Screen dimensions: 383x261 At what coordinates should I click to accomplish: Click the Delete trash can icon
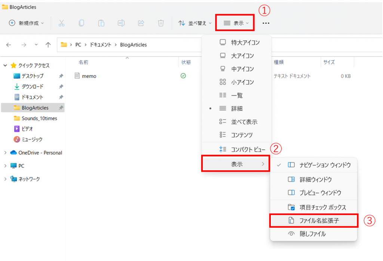pos(161,23)
